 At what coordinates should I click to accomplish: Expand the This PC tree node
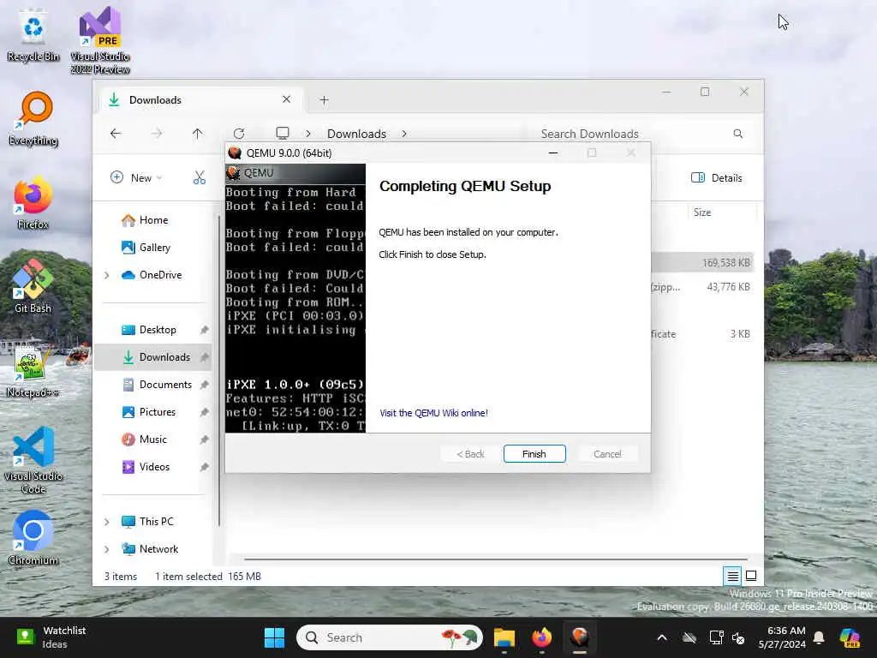[x=107, y=522]
